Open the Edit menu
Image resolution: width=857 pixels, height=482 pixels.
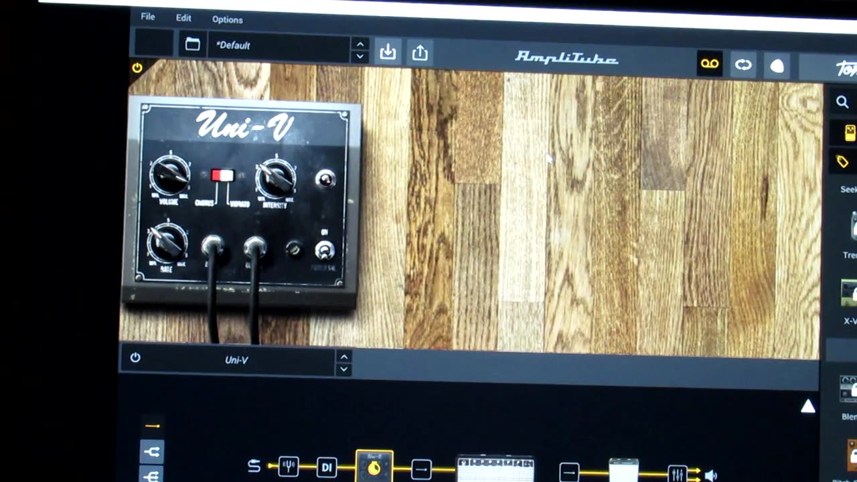tap(183, 18)
